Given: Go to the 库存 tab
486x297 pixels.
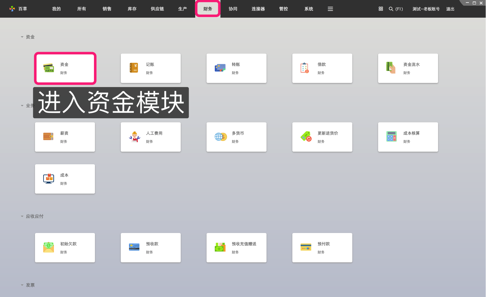Looking at the screenshot, I should 132,9.
